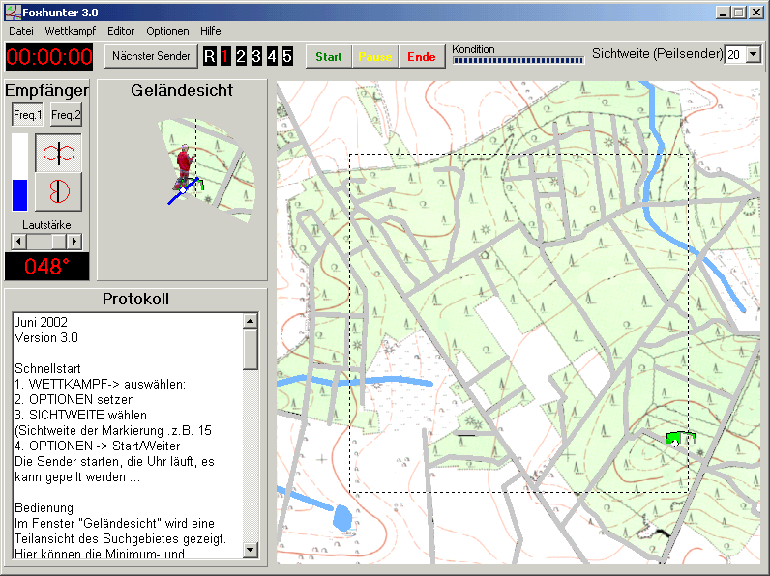Select the highlighted transmitter 1

[x=225, y=56]
